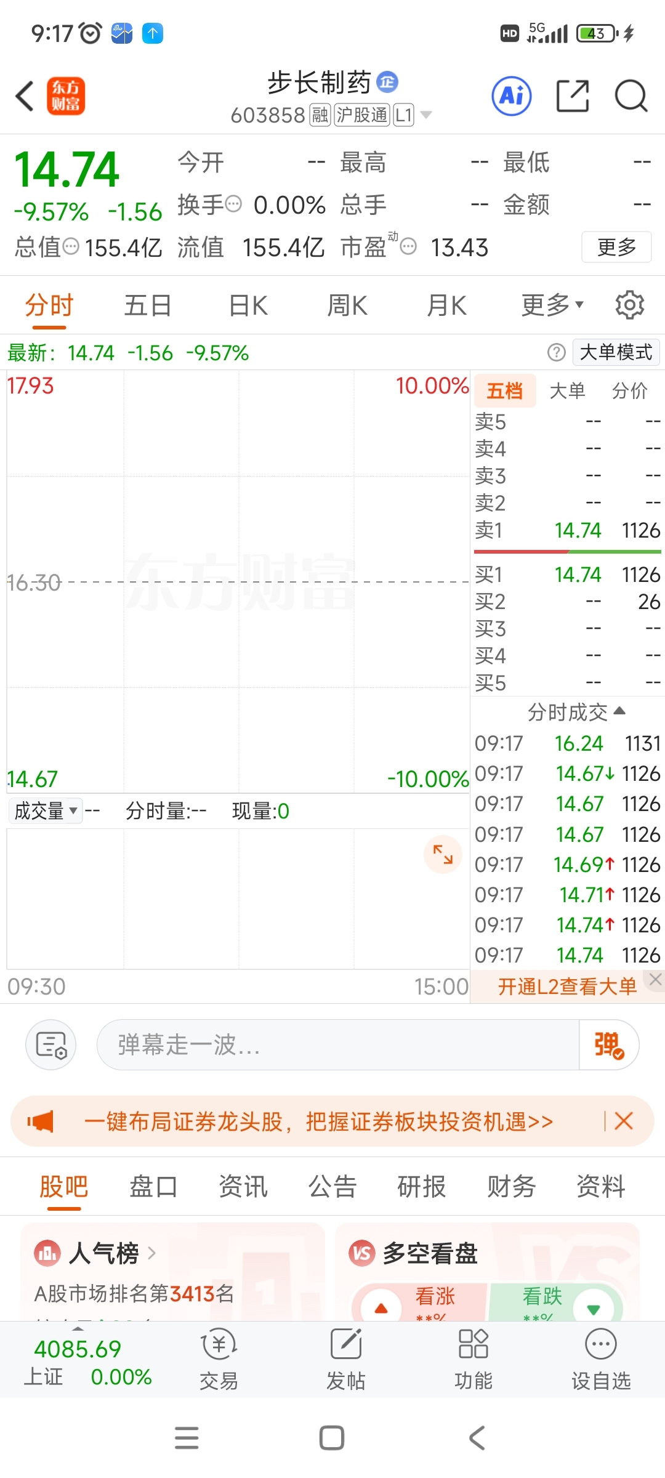Switch to 周K chart tab
Image resolution: width=665 pixels, height=1478 pixels.
click(x=347, y=305)
